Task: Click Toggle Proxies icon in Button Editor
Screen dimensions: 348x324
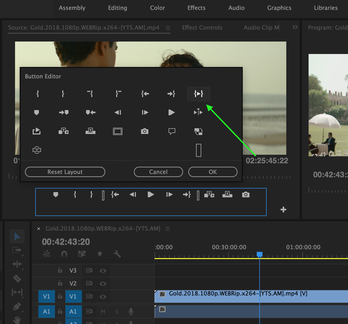Action: (x=199, y=132)
